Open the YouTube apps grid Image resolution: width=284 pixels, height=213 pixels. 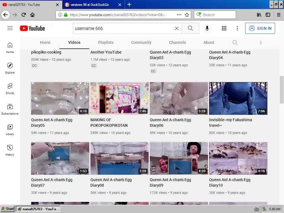click(x=224, y=28)
